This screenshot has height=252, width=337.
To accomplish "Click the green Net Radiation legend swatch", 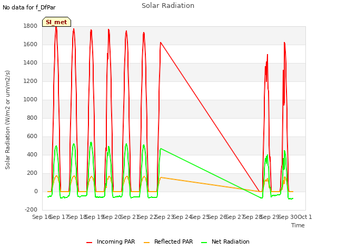I will click(x=204, y=243).
